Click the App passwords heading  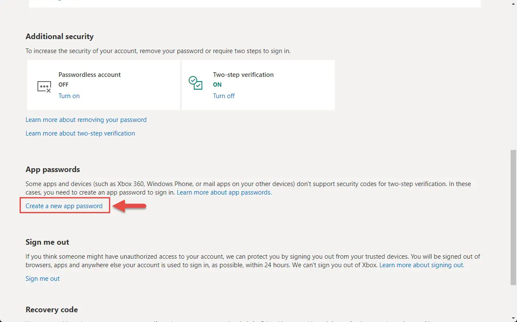coord(53,169)
